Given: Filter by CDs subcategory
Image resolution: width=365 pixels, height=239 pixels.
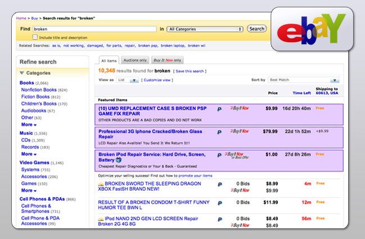Looking at the screenshot, I should point(26,140).
